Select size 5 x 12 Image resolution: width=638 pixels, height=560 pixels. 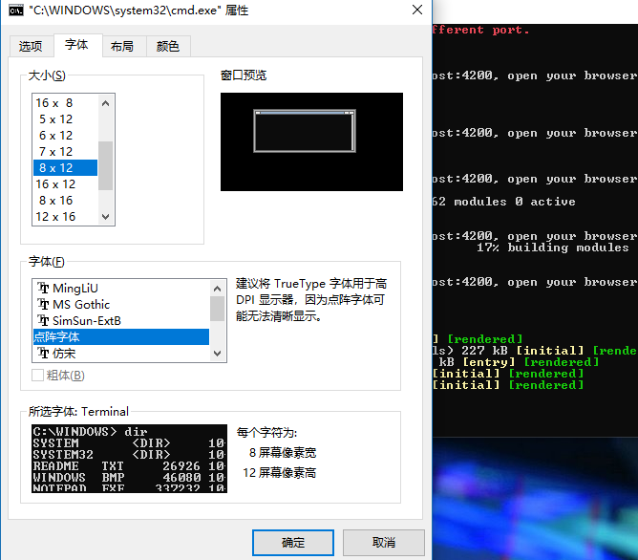[65, 119]
